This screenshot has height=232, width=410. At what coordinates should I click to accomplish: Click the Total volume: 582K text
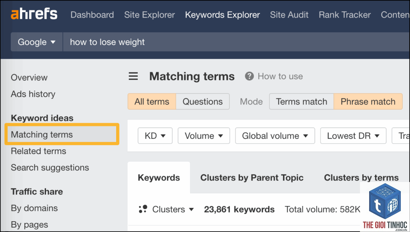pyautogui.click(x=322, y=209)
